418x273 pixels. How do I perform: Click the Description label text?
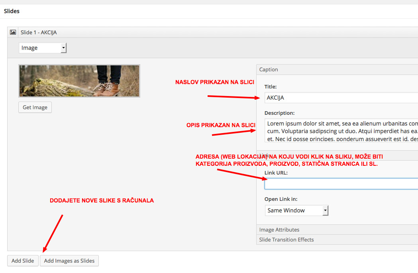pos(279,113)
